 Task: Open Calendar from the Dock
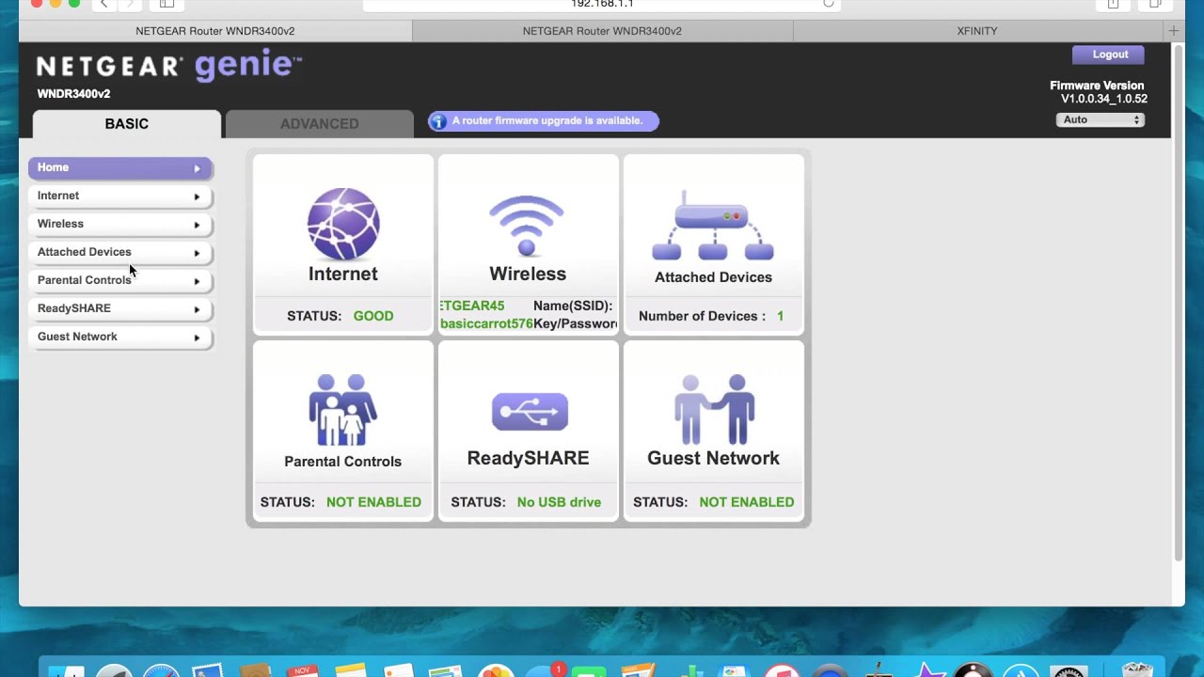tap(302, 669)
